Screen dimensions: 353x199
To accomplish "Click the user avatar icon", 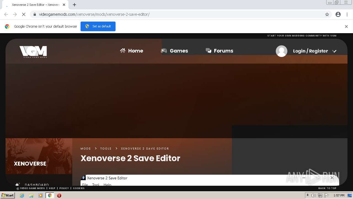I will coord(282,51).
